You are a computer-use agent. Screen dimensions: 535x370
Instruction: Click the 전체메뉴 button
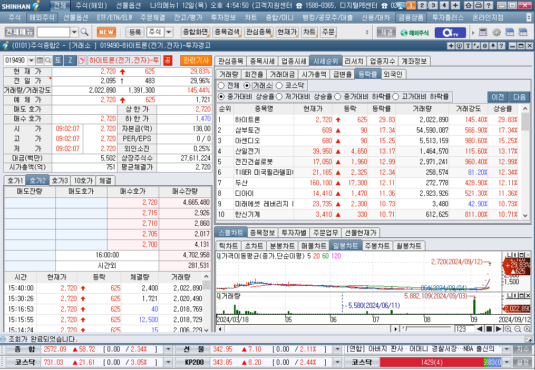[20, 32]
